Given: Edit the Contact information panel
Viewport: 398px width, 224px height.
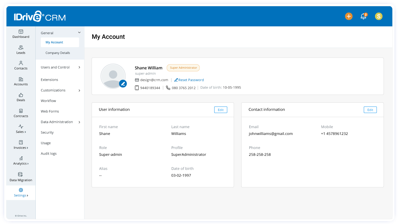Looking at the screenshot, I should (x=370, y=110).
